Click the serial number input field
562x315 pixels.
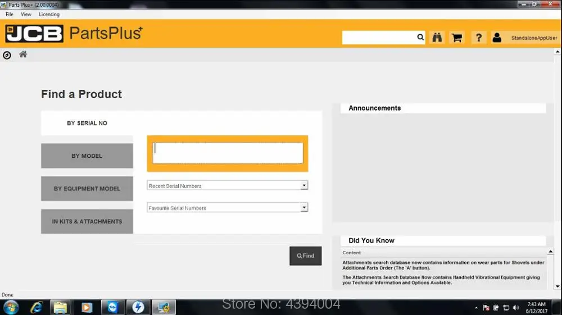click(x=228, y=153)
